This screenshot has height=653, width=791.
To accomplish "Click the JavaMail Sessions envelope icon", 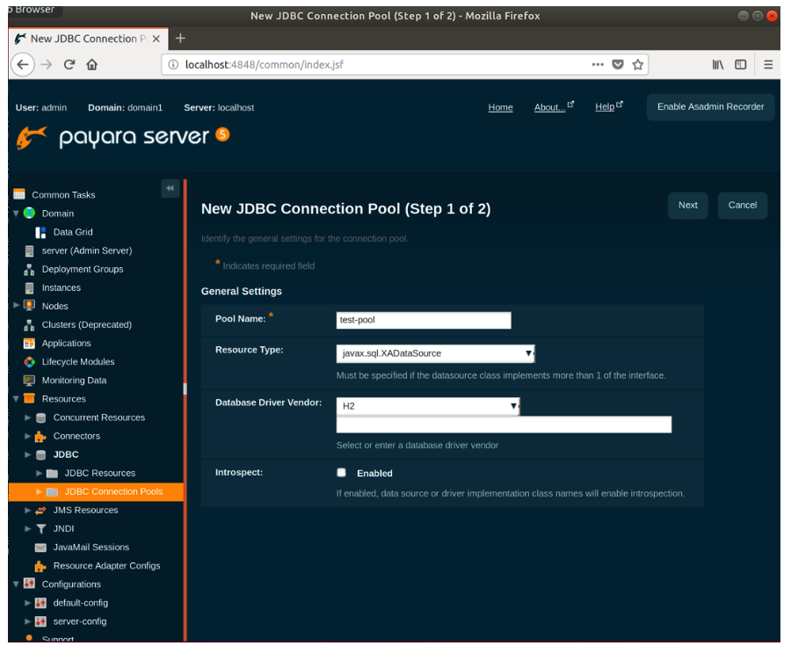I will click(x=40, y=548).
